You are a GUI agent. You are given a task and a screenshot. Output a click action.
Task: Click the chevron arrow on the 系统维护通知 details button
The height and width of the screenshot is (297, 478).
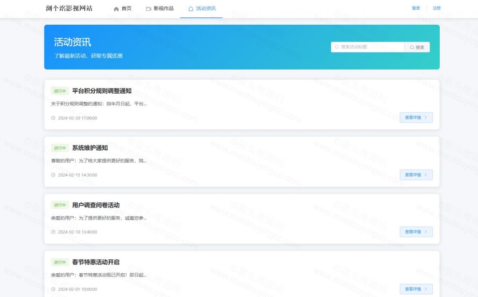pos(426,175)
